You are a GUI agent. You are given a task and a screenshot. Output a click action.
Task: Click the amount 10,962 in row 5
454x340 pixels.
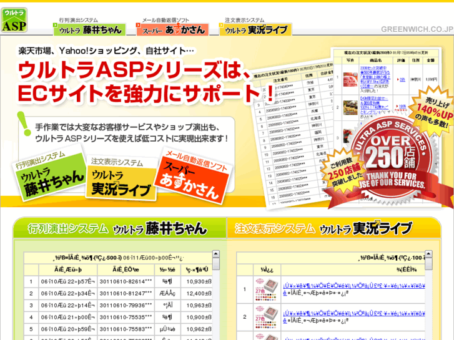(199, 329)
